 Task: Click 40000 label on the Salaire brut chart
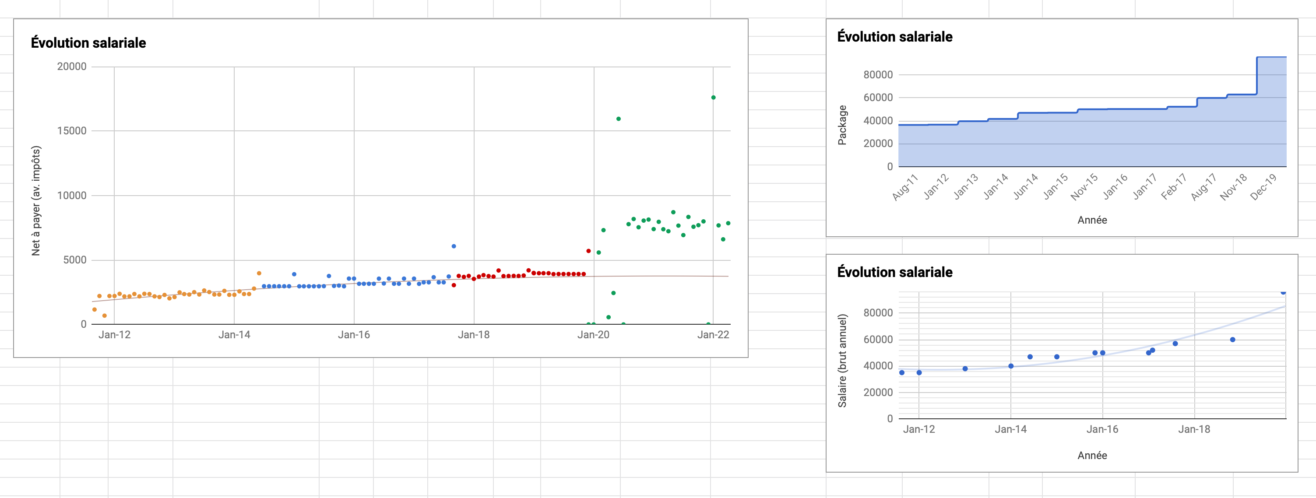pos(878,366)
